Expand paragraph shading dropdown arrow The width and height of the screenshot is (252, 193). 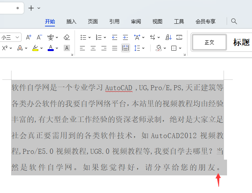pyautogui.click(x=165, y=48)
